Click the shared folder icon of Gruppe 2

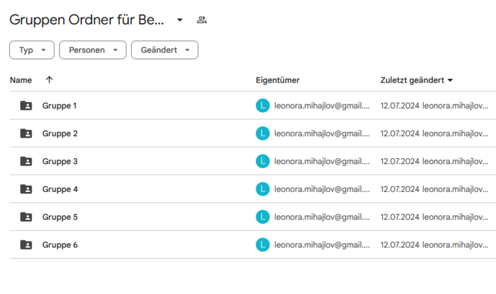click(26, 133)
